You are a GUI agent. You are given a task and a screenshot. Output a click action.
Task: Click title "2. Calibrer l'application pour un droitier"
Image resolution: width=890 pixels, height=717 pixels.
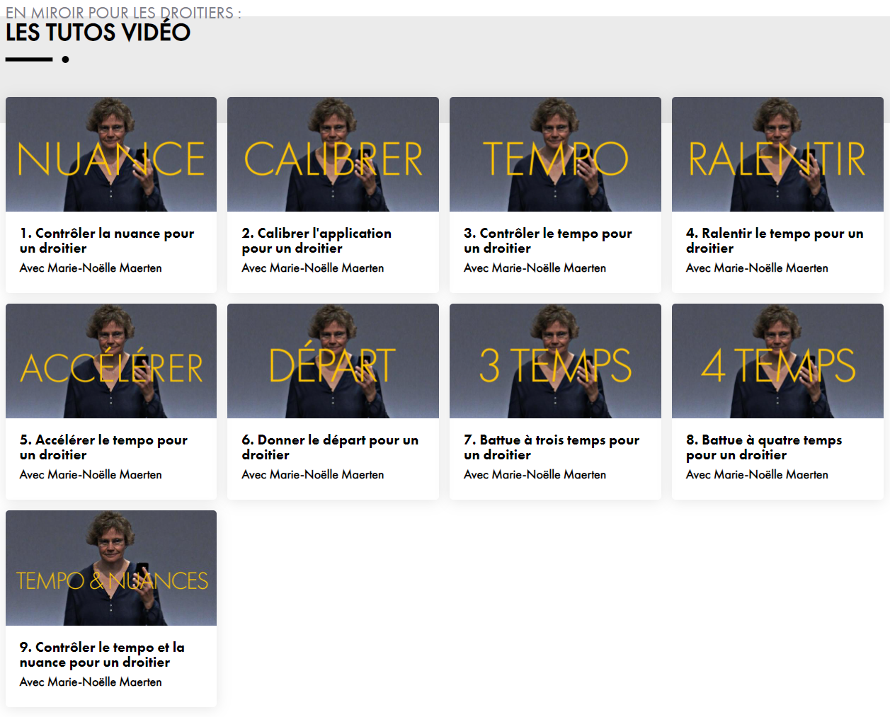pos(316,241)
